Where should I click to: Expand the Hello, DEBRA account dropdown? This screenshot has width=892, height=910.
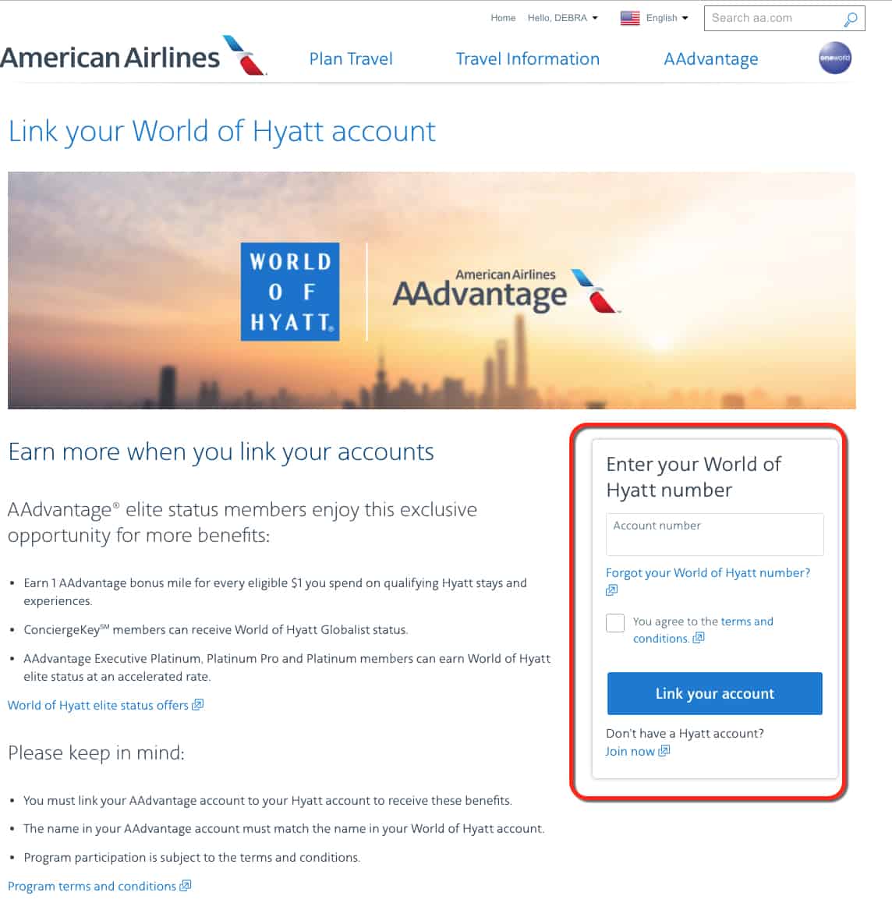(562, 18)
